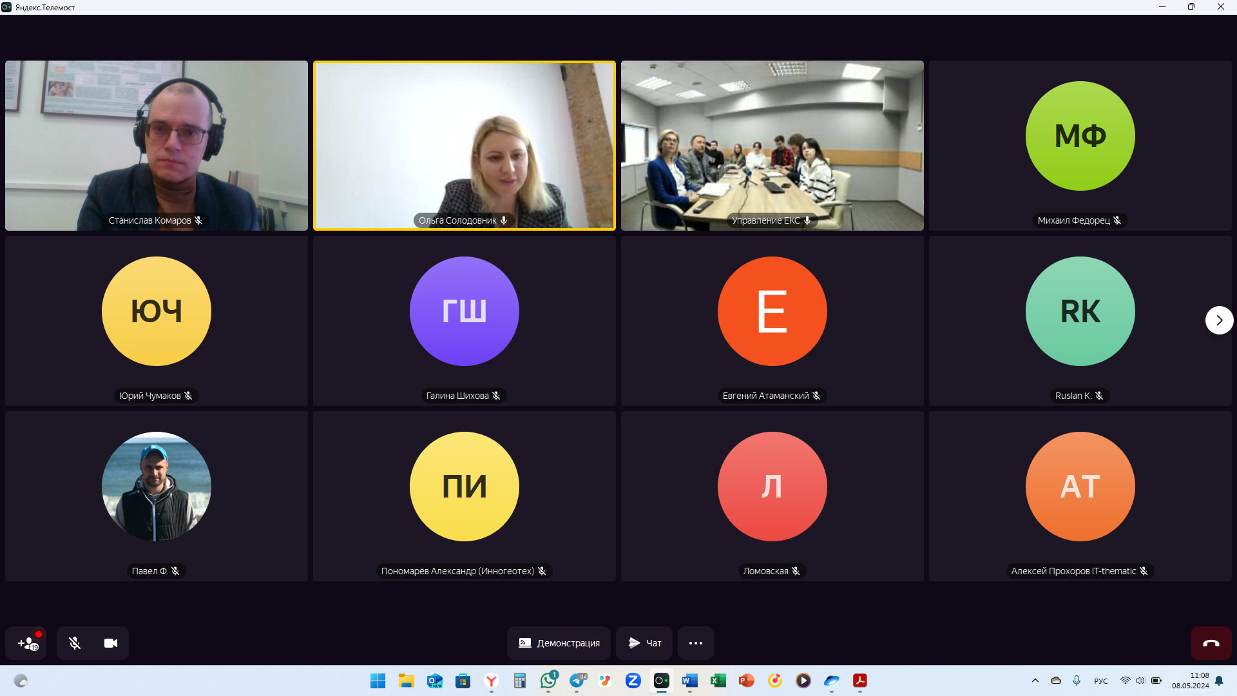Open the Чат panel
The image size is (1237, 696).
[x=644, y=643]
